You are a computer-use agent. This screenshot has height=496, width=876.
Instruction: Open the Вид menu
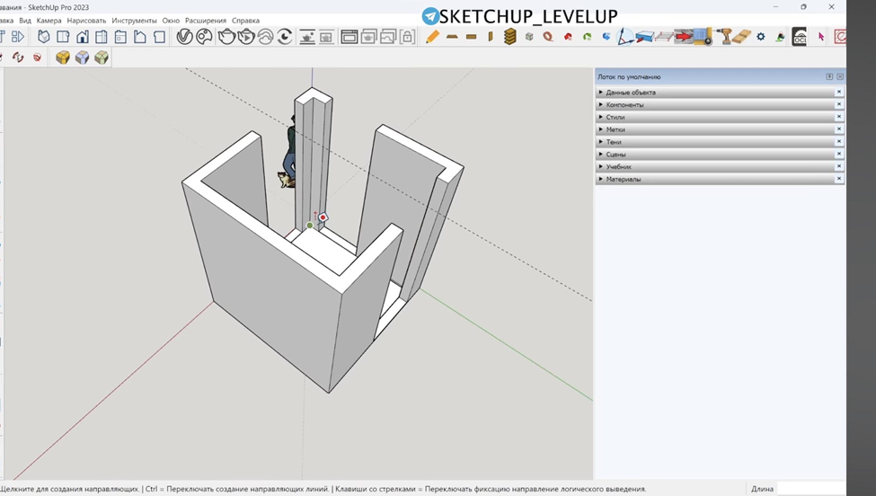(25, 21)
